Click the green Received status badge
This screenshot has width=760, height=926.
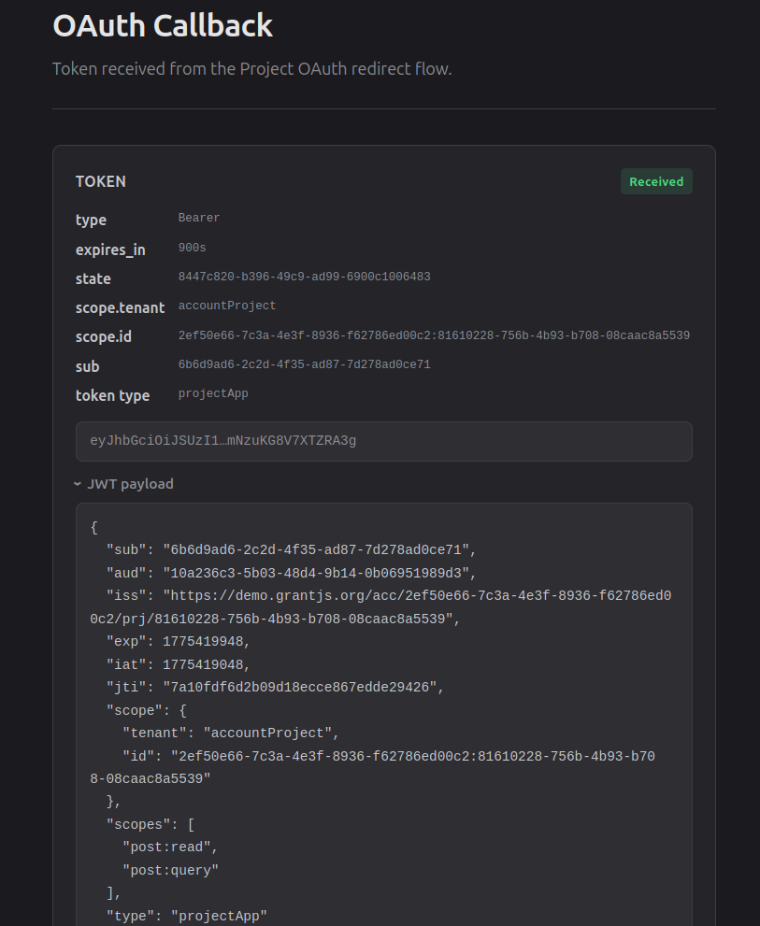656,181
